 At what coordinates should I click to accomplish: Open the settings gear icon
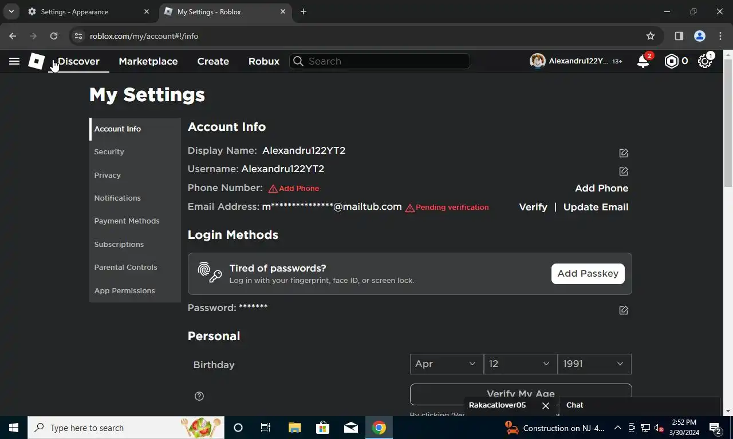pos(705,61)
